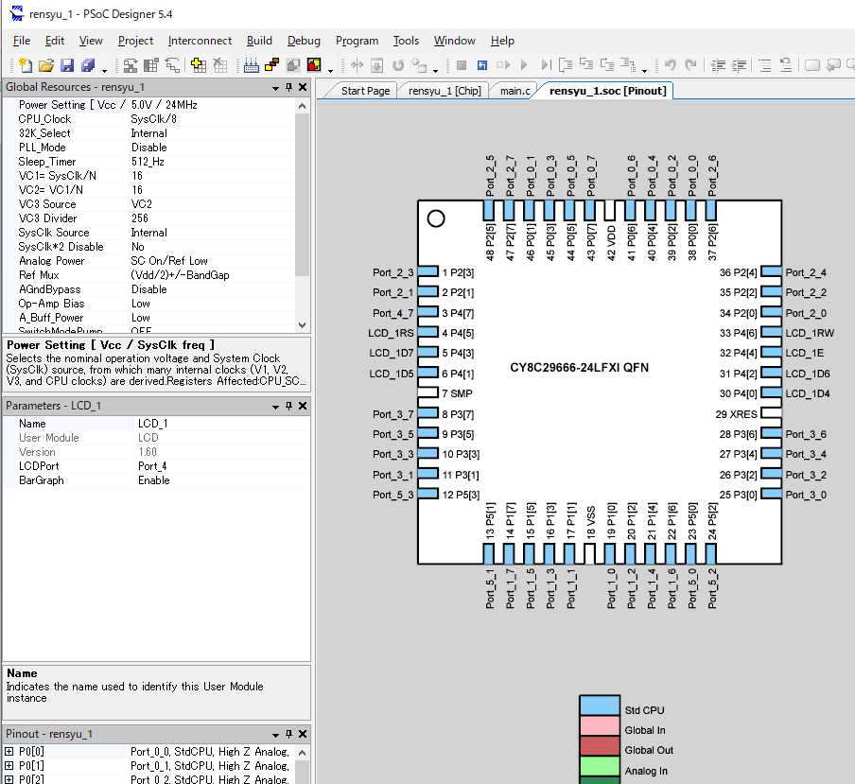Viewport: 855px width, 784px height.
Task: Click the Name field value LCD_1
Action: 152,424
